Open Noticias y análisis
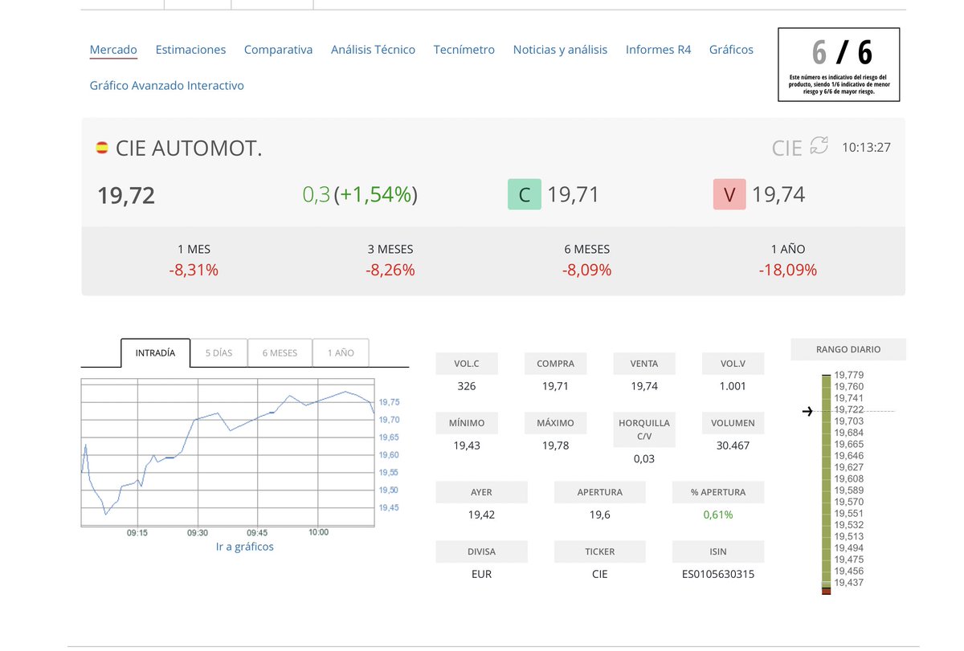This screenshot has width=964, height=651. click(560, 50)
